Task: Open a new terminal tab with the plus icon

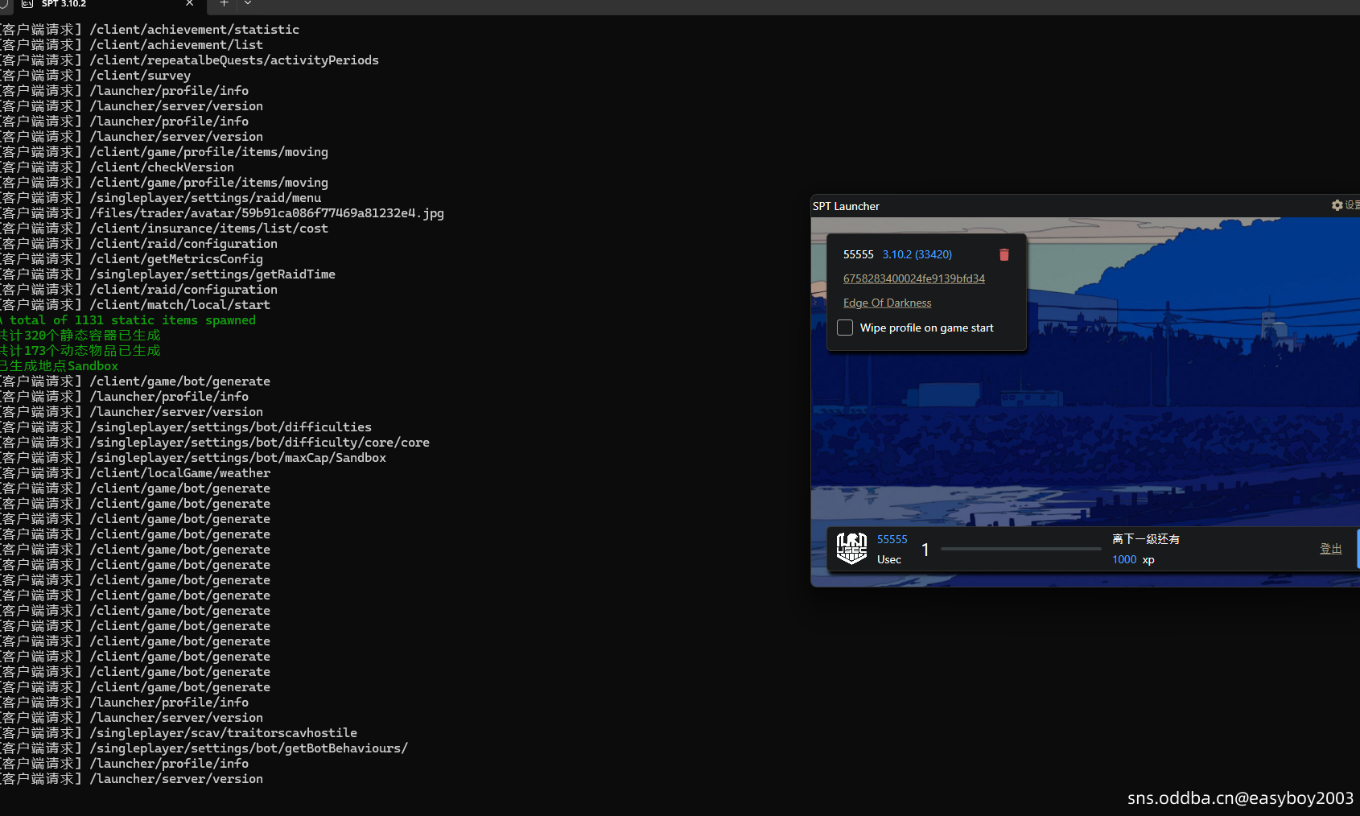Action: coord(224,4)
